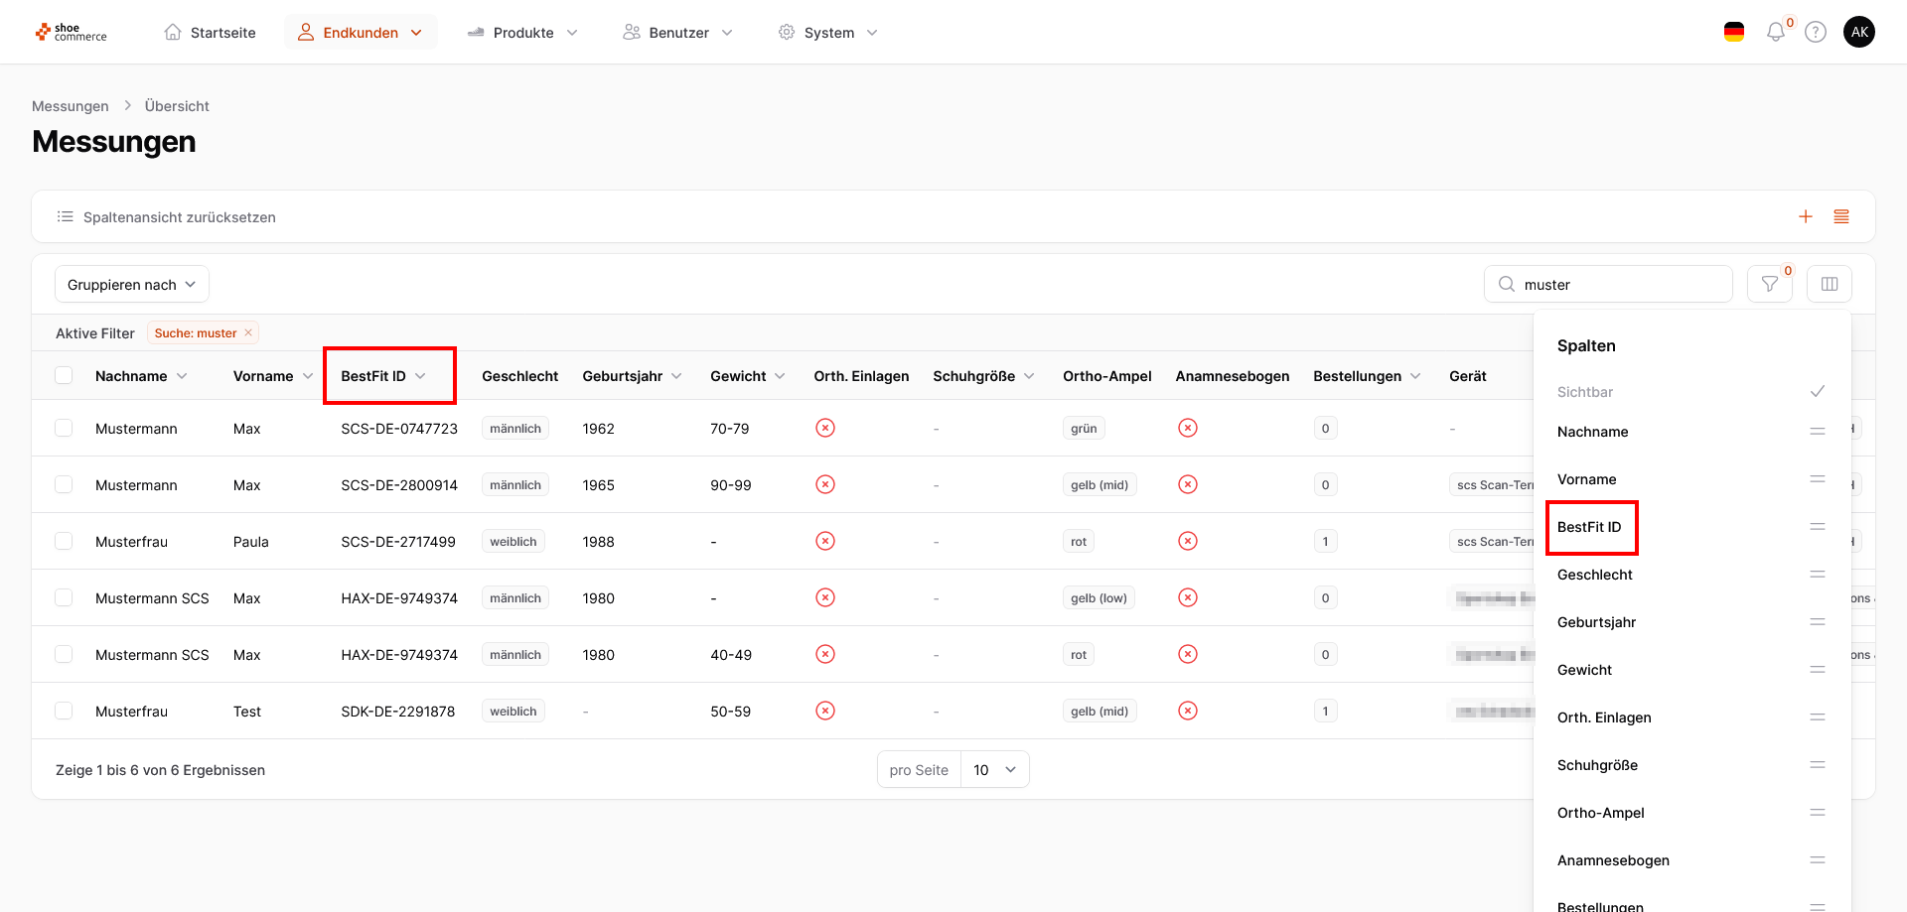Remove the 'Suche: muster' filter chip
Image resolution: width=1907 pixels, height=912 pixels.
pos(248,333)
